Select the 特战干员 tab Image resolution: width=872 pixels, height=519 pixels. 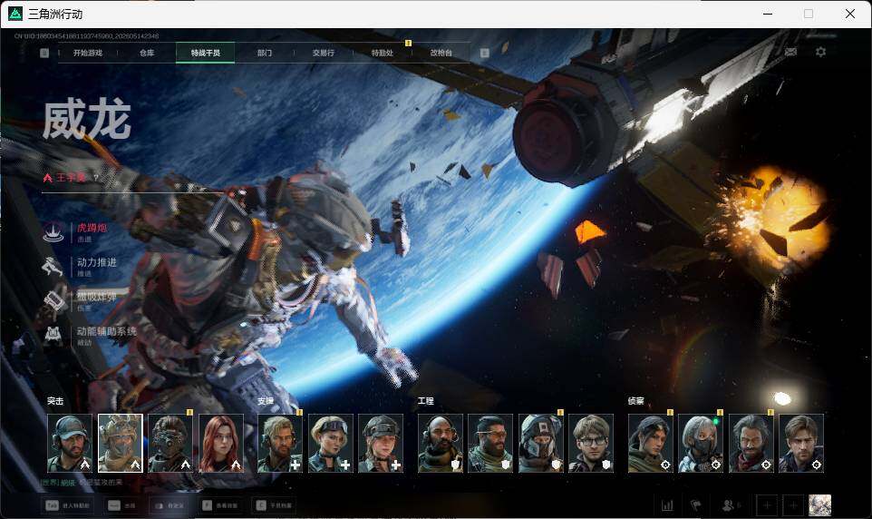(205, 53)
